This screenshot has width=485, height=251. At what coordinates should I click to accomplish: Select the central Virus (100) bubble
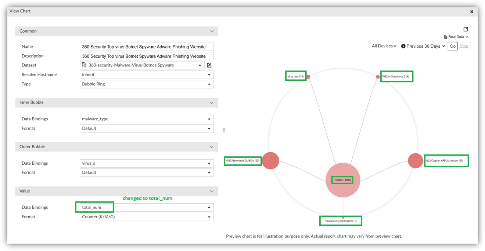pos(343,180)
